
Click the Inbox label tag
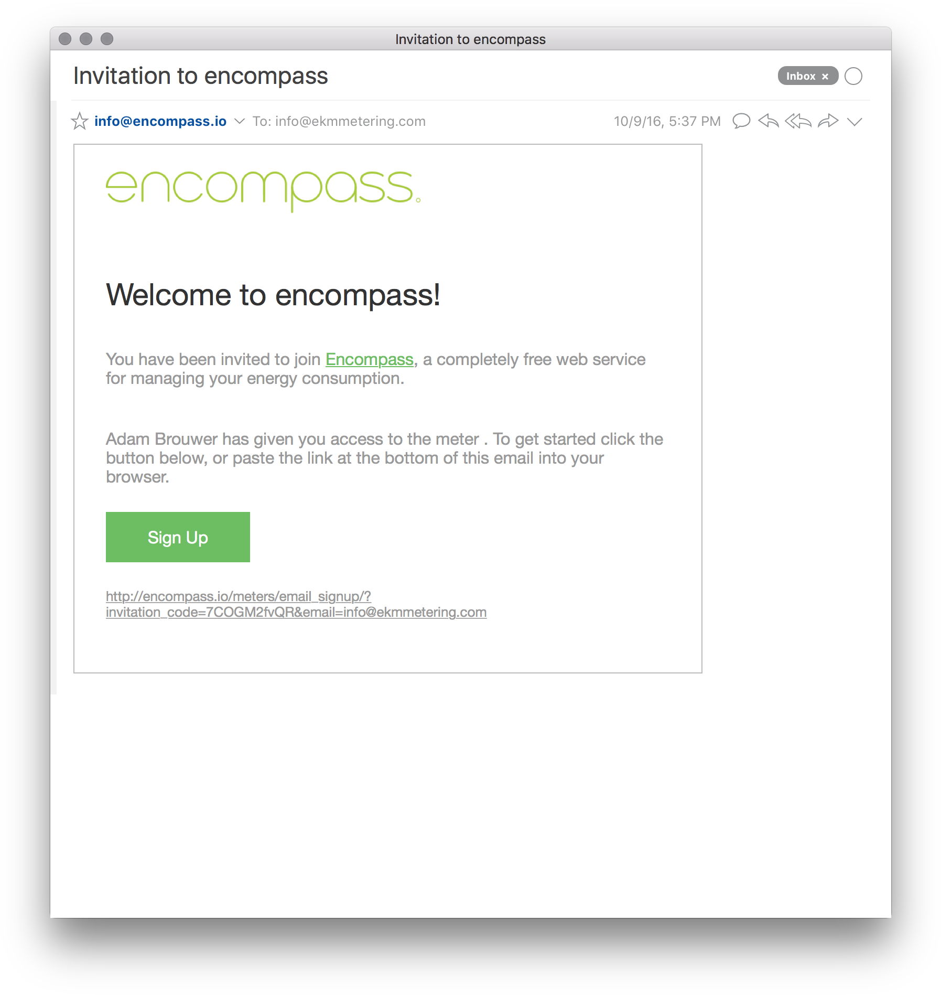point(801,76)
